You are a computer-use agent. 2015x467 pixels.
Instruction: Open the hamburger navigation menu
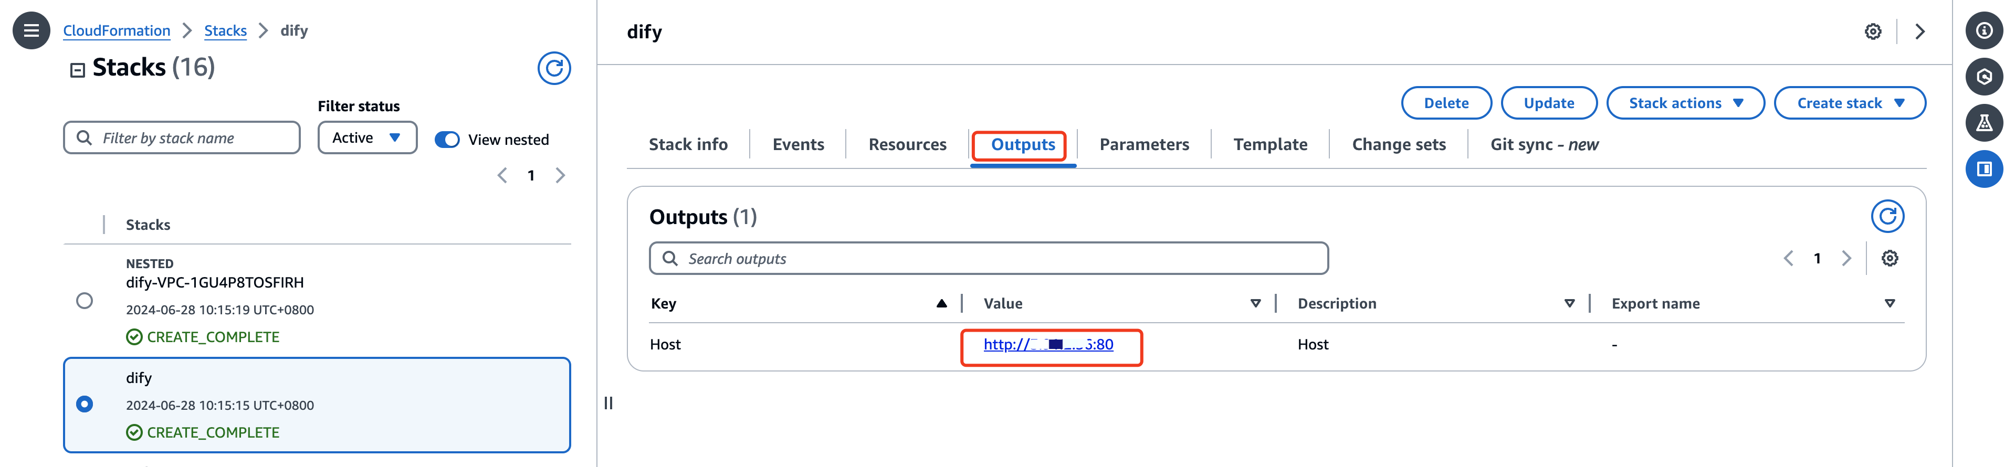[32, 30]
